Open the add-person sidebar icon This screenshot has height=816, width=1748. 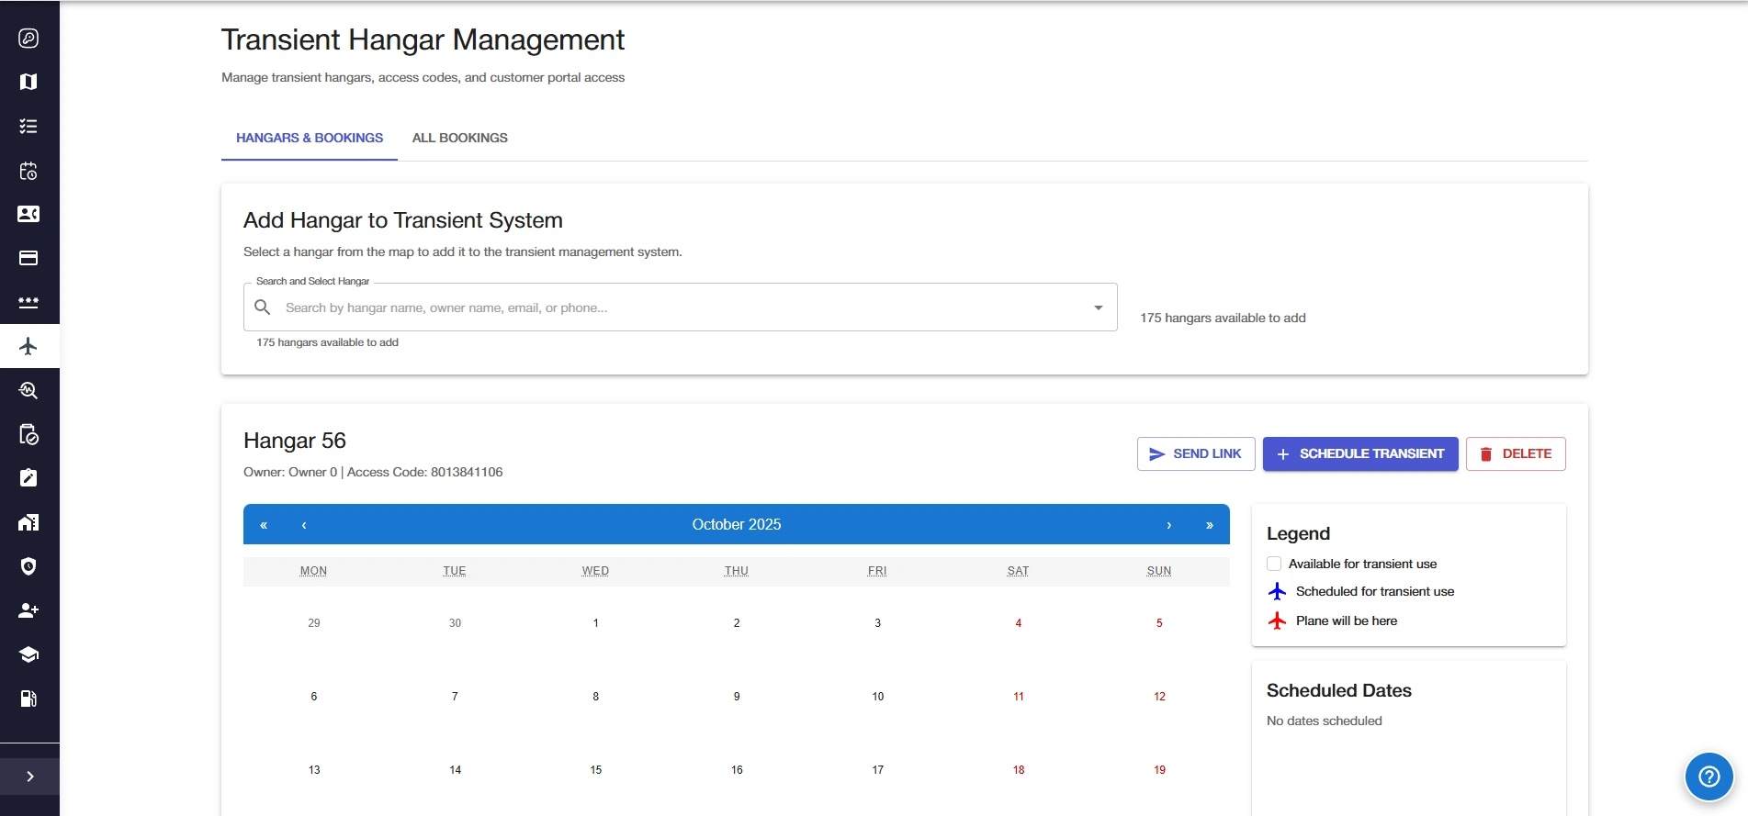pos(28,610)
